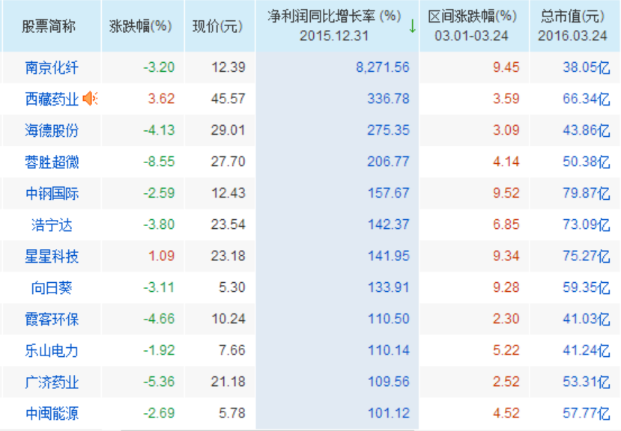
Task: Sort by 区间涨跌幅(%) column header
Action: coord(472,16)
